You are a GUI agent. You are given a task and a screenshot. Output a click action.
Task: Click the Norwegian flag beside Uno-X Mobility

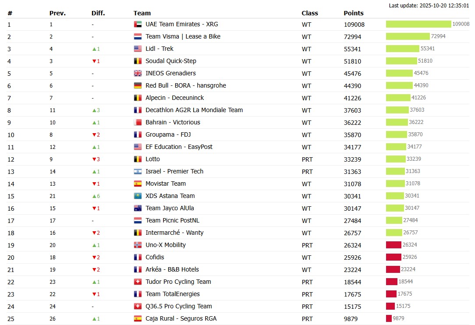(x=138, y=245)
